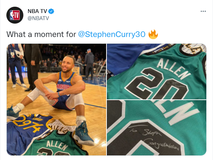Viewport: 213px width, 160px height.
Task: Open the photo of Curry sitting on court
Action: tap(56, 99)
